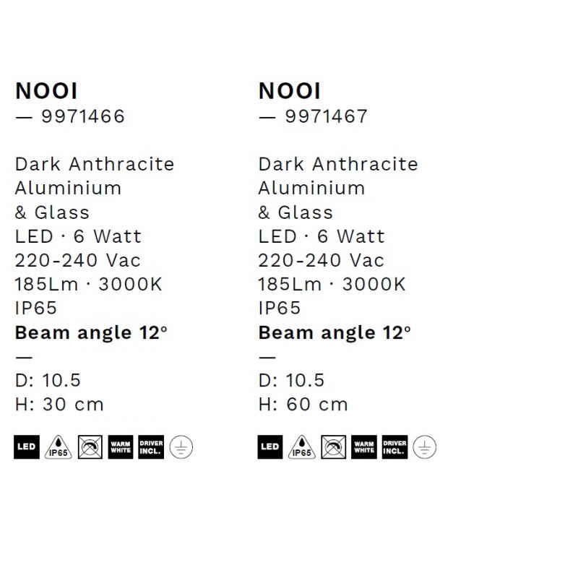Click the earth ground symbol under product 9971467

point(420,448)
